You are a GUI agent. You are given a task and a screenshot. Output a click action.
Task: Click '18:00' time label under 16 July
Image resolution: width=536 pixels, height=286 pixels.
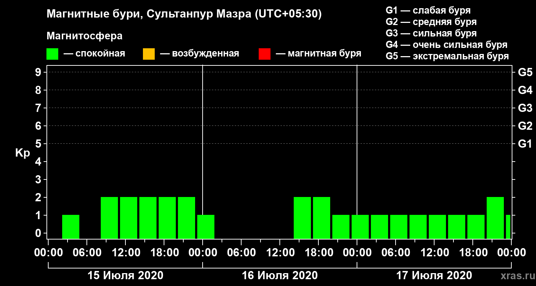(318, 252)
